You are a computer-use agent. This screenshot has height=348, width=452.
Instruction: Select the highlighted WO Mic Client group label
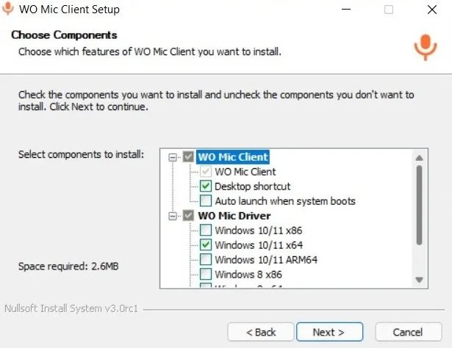pos(233,157)
